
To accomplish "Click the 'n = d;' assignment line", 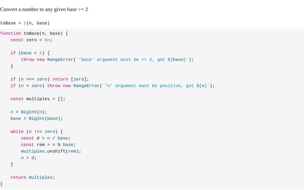I will [x=28, y=158].
